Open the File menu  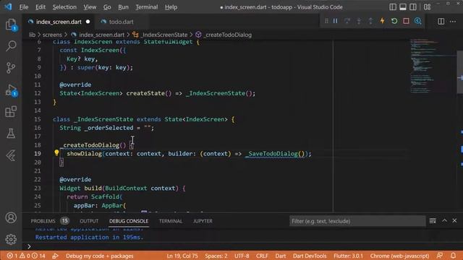pyautogui.click(x=24, y=6)
